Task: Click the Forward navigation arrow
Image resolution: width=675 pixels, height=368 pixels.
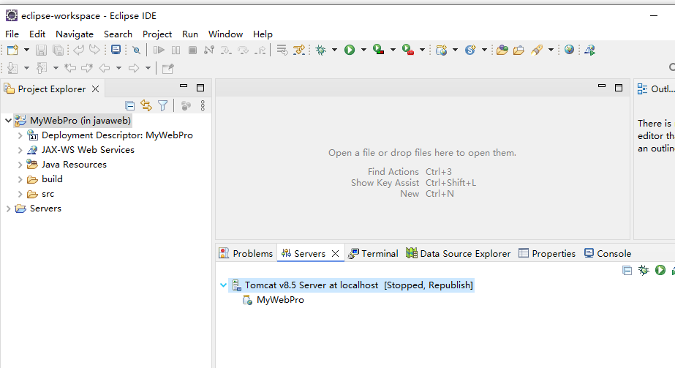Action: click(134, 68)
